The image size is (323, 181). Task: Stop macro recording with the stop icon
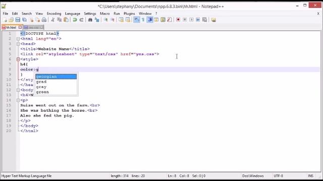pos(185,20)
